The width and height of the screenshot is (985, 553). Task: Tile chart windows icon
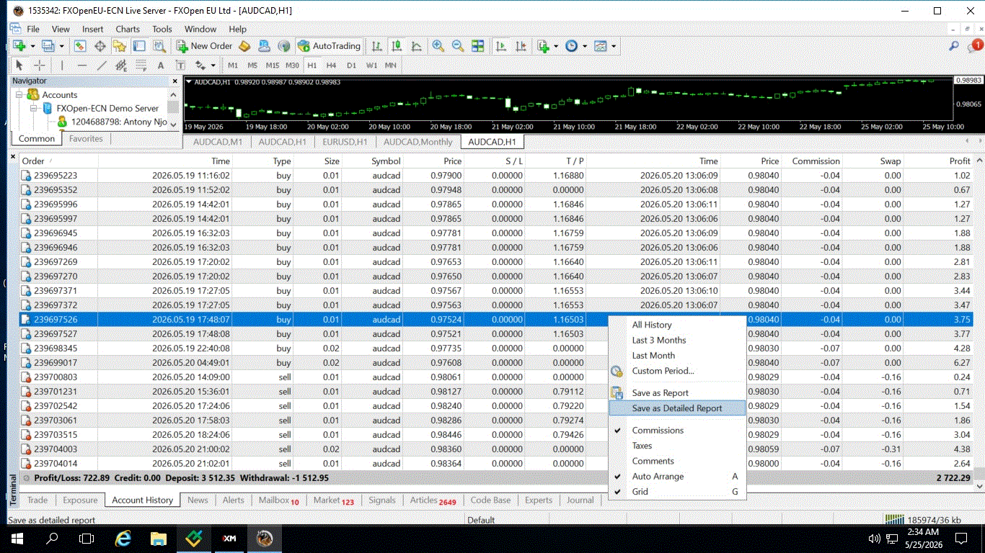click(x=477, y=46)
